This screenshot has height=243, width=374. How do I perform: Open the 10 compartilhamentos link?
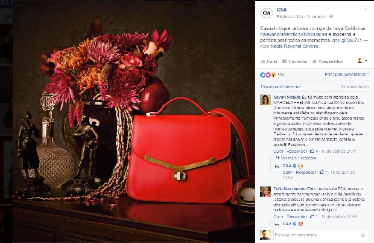(280, 87)
